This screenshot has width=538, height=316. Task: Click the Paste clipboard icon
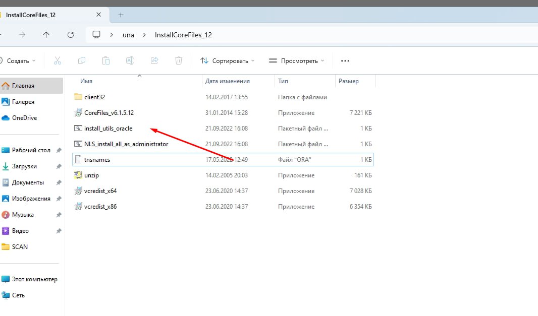coord(106,60)
